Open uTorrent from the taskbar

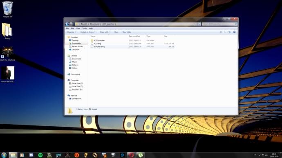click(141, 155)
